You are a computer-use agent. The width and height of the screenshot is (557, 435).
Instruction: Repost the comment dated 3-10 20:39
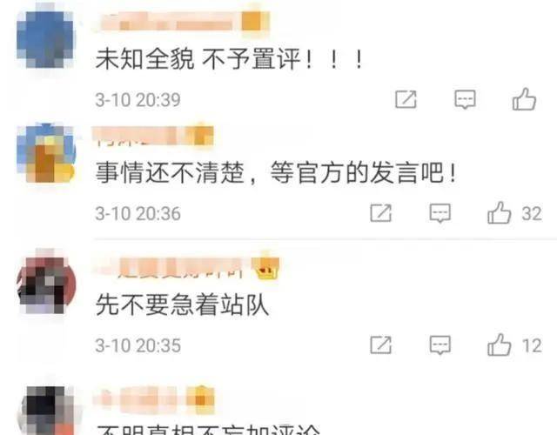tap(406, 99)
